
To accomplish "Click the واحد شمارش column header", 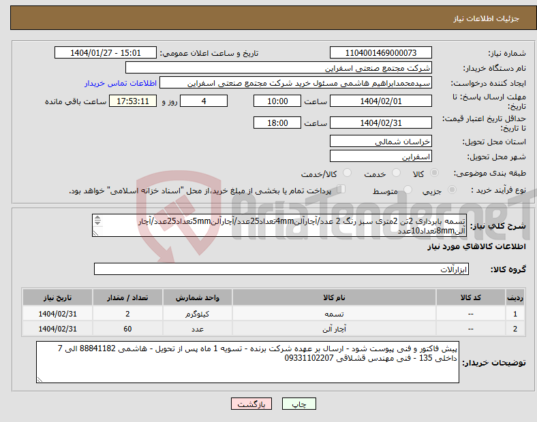I will (198, 297).
